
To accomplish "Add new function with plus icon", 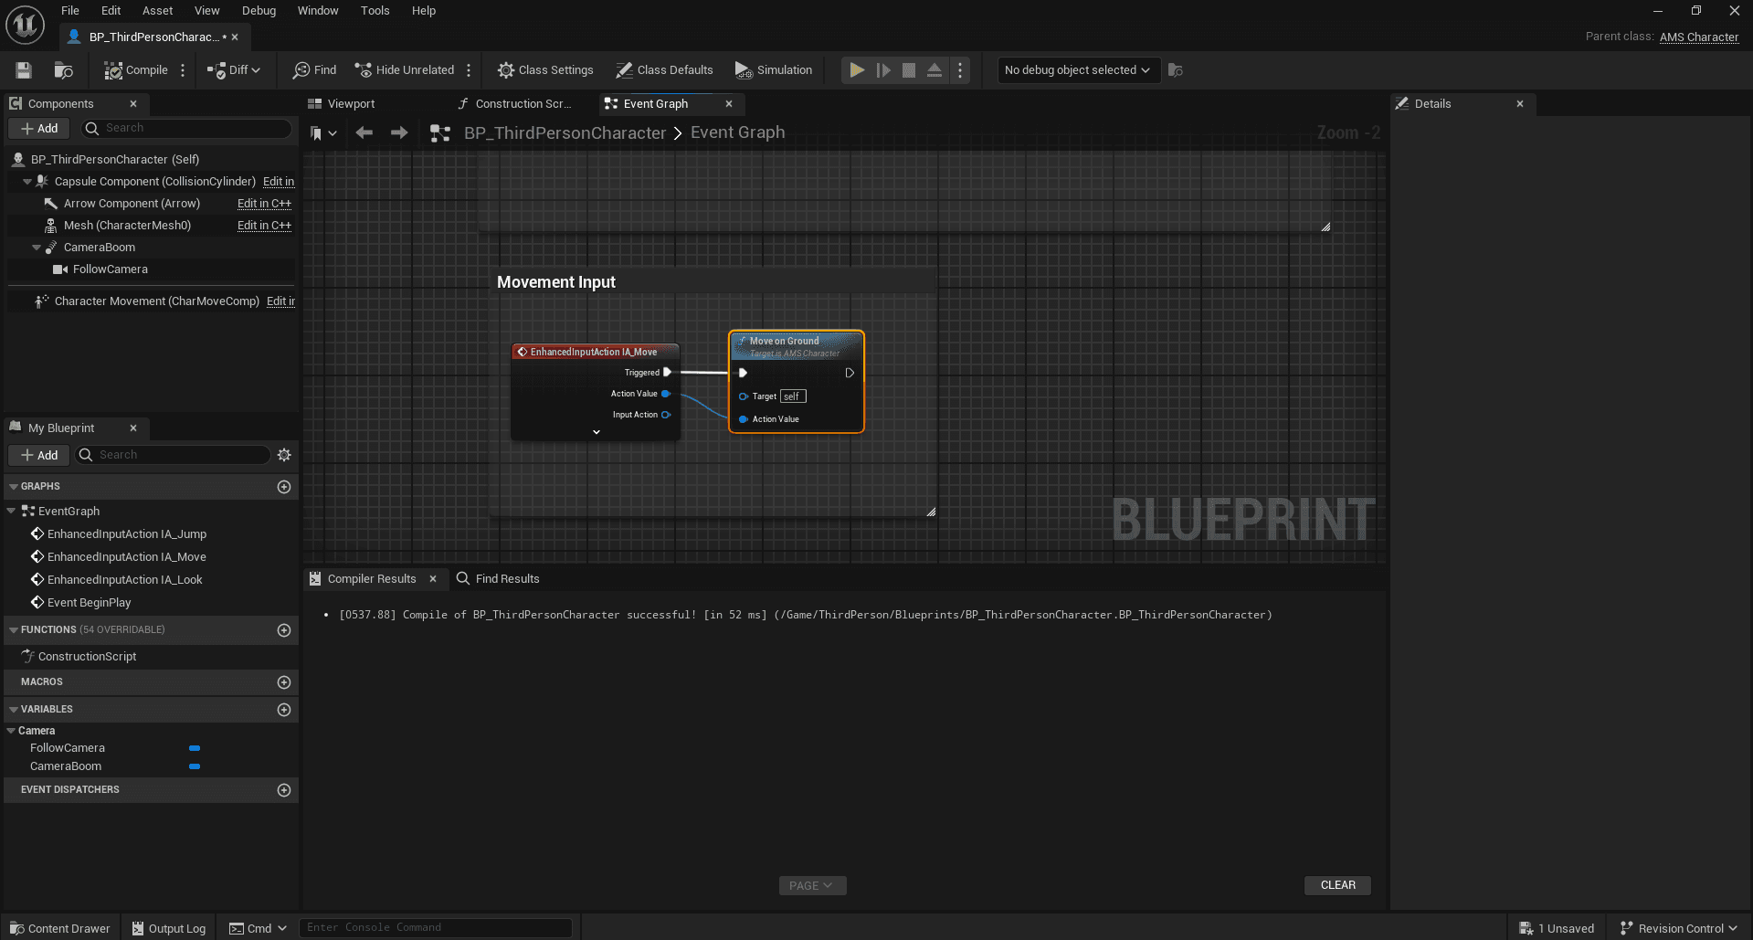I will coord(284,630).
